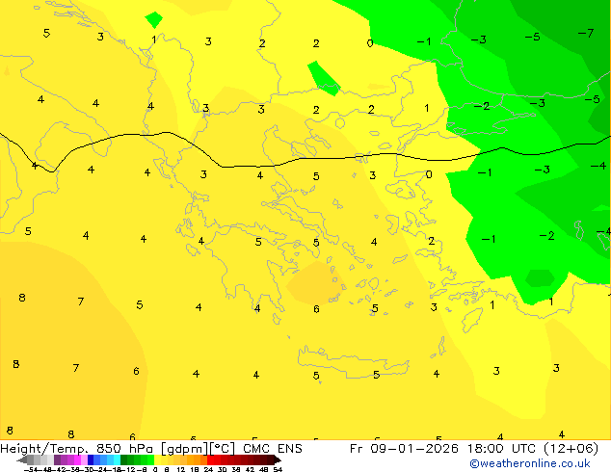Click the small green diamond patch at top
The width and height of the screenshot is (611, 472).
tap(154, 19)
